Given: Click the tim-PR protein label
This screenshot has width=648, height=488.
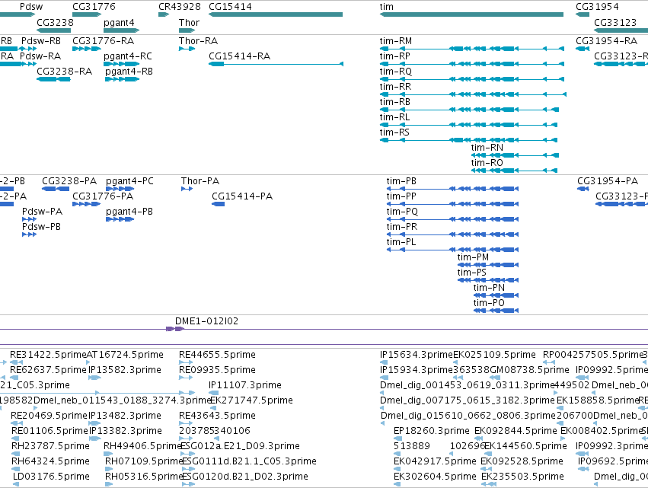Looking at the screenshot, I should (402, 227).
